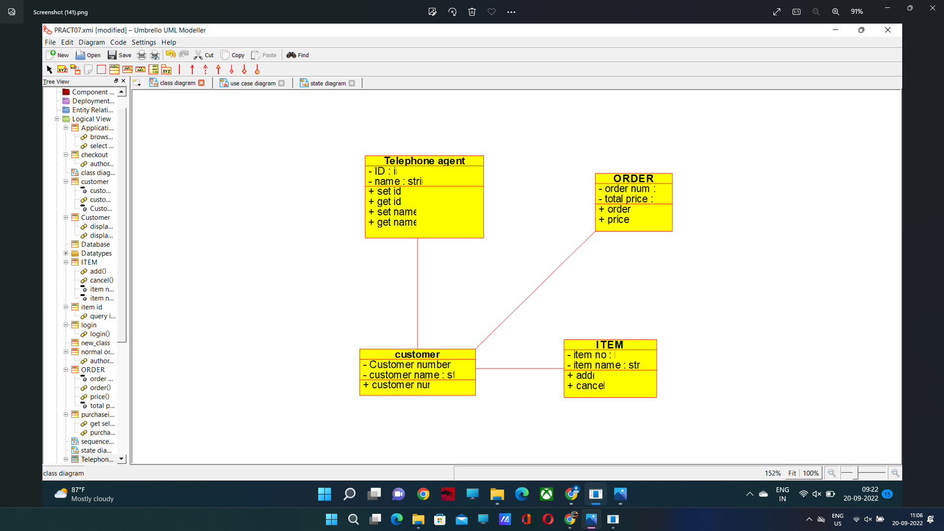Click the 100% zoom value field
Viewport: 944px width, 531px height.
pos(812,473)
